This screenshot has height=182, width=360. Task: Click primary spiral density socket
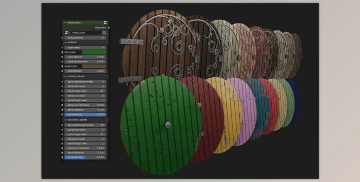(x=62, y=115)
